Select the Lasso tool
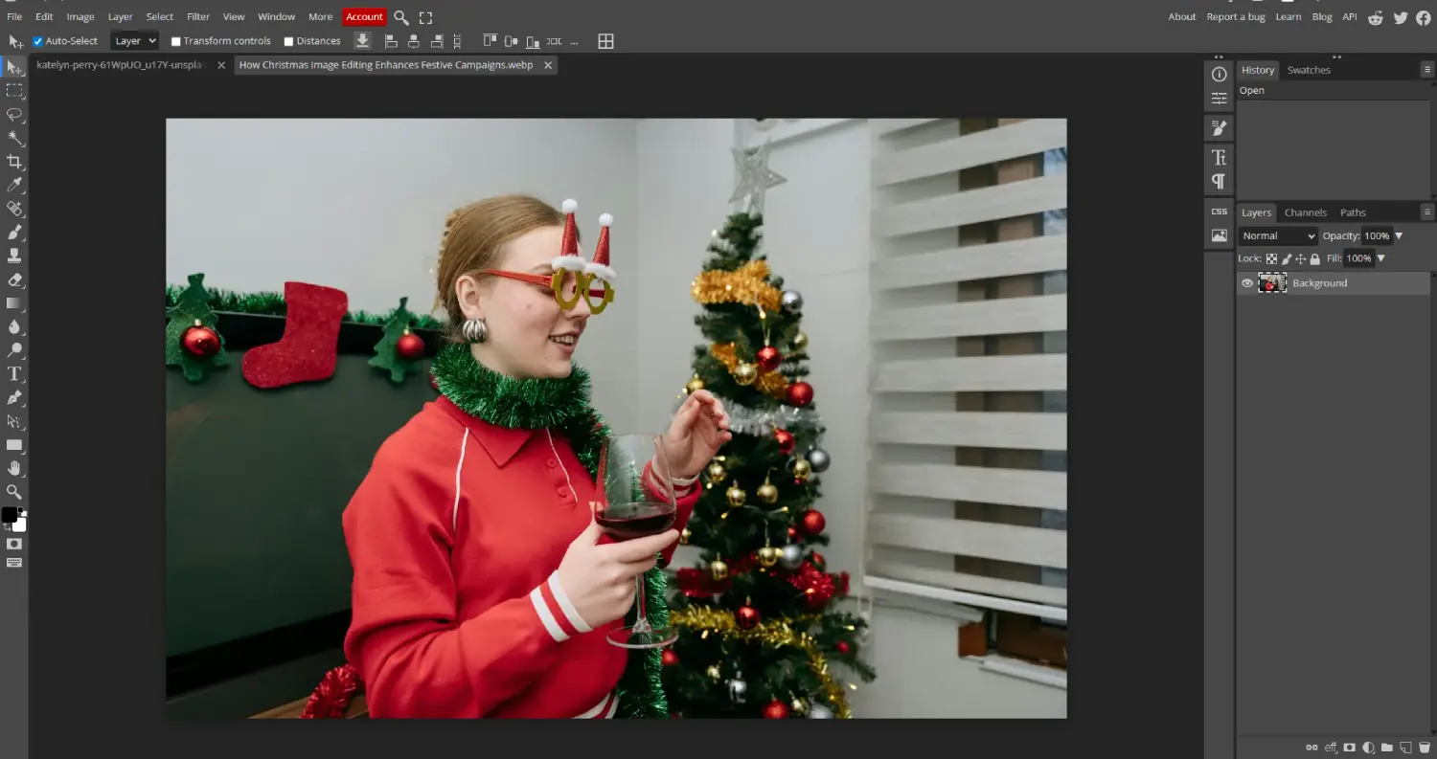Image resolution: width=1437 pixels, height=759 pixels. [14, 114]
